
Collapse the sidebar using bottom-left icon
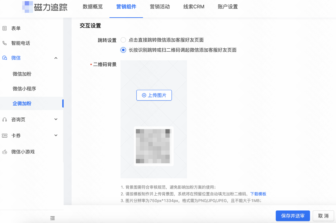click(x=52, y=218)
